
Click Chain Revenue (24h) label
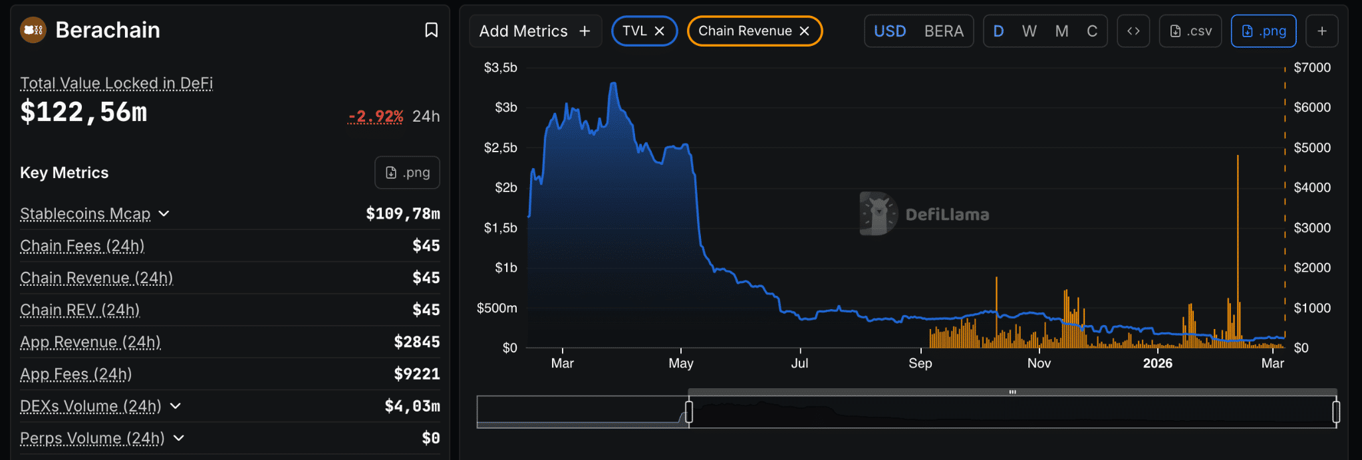[96, 278]
